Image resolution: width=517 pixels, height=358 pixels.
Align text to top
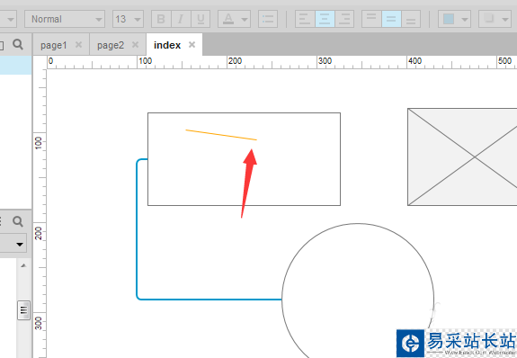[371, 19]
